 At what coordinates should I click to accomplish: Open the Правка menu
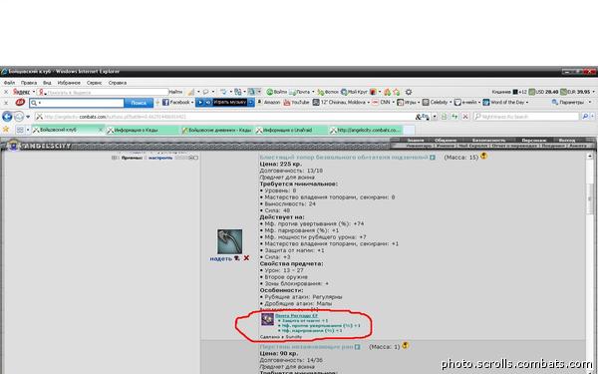click(29, 83)
